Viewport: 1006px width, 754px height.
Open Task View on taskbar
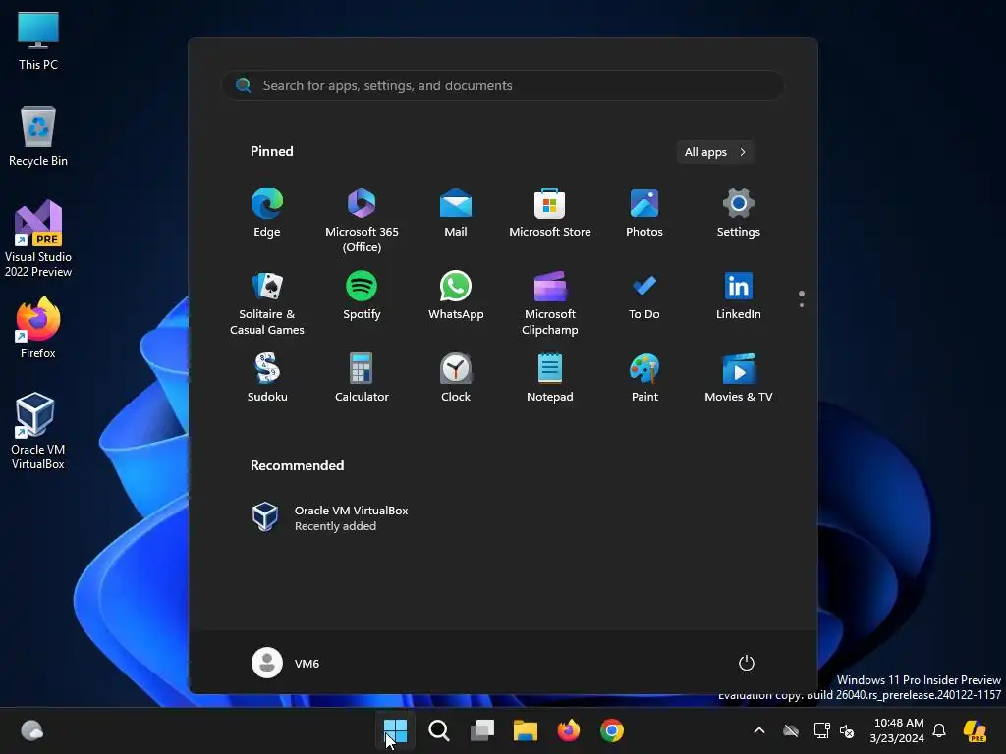482,730
